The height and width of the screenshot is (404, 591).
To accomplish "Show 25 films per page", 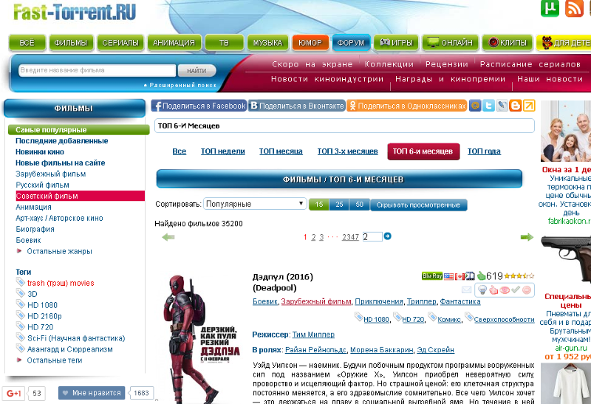I will [339, 205].
